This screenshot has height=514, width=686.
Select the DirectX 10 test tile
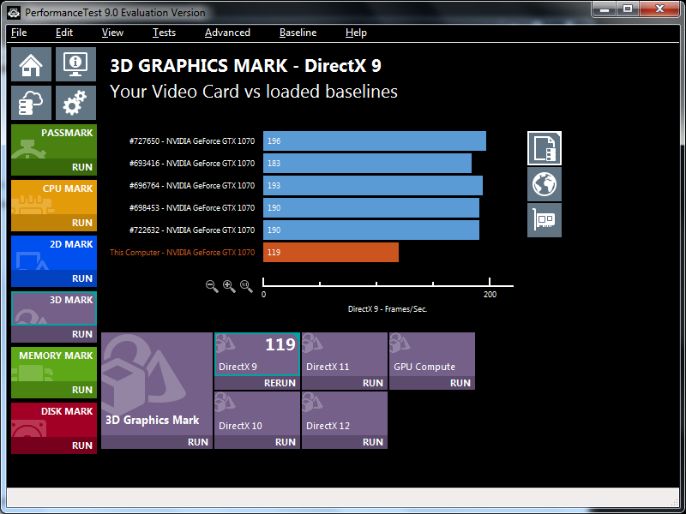(x=256, y=414)
